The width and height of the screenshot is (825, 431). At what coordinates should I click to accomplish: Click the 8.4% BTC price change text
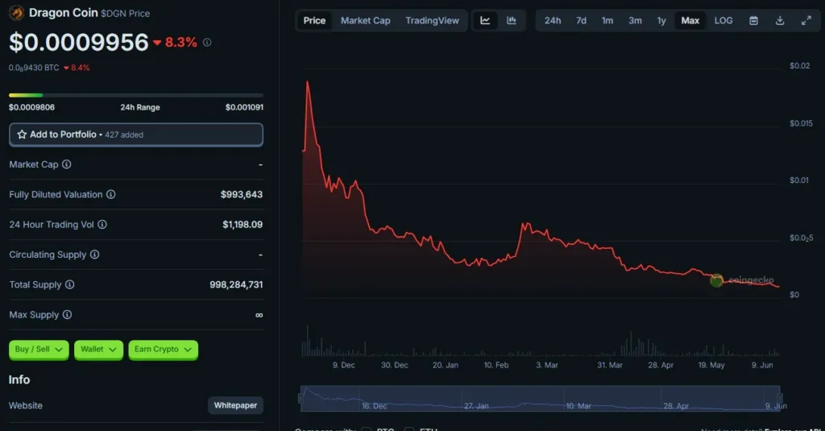[81, 68]
